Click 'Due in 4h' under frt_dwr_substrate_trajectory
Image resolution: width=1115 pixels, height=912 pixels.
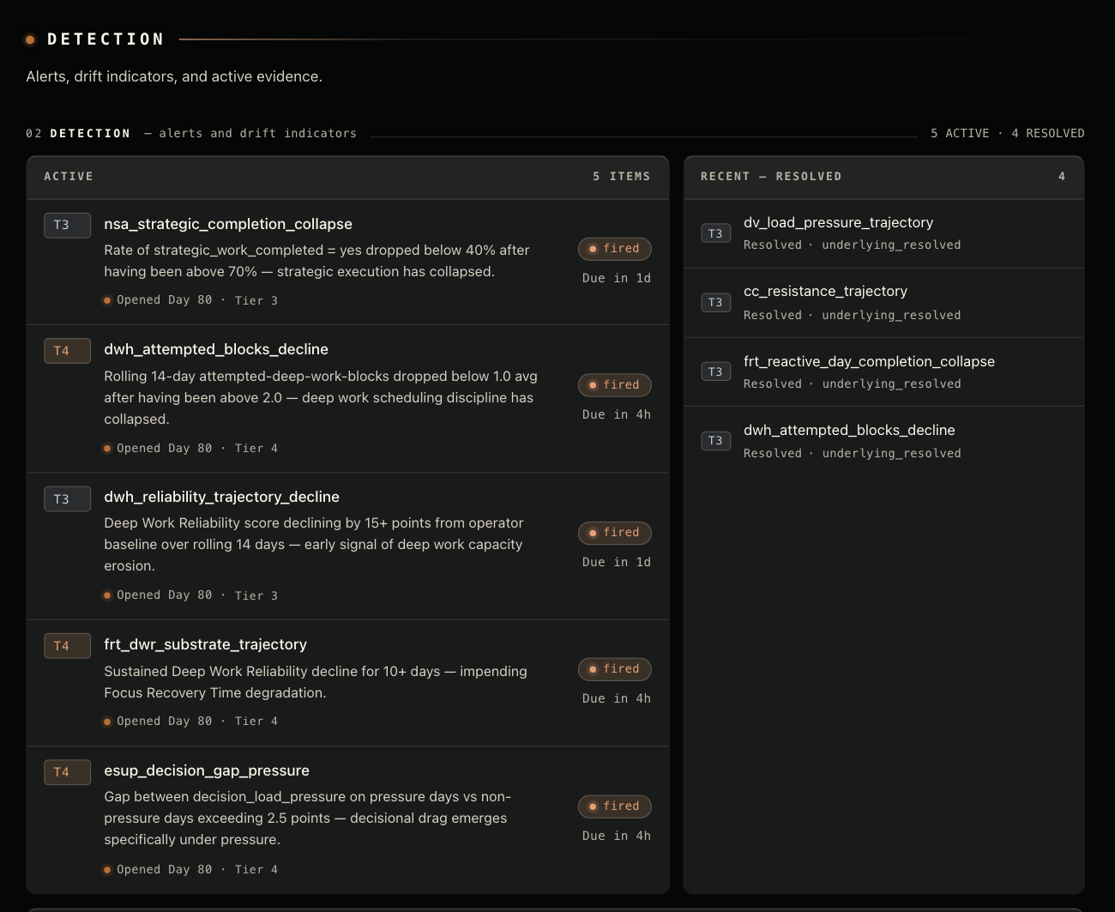pyautogui.click(x=617, y=699)
